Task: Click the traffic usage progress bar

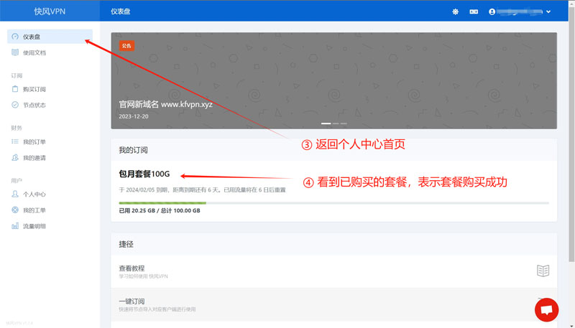Action: 333,203
